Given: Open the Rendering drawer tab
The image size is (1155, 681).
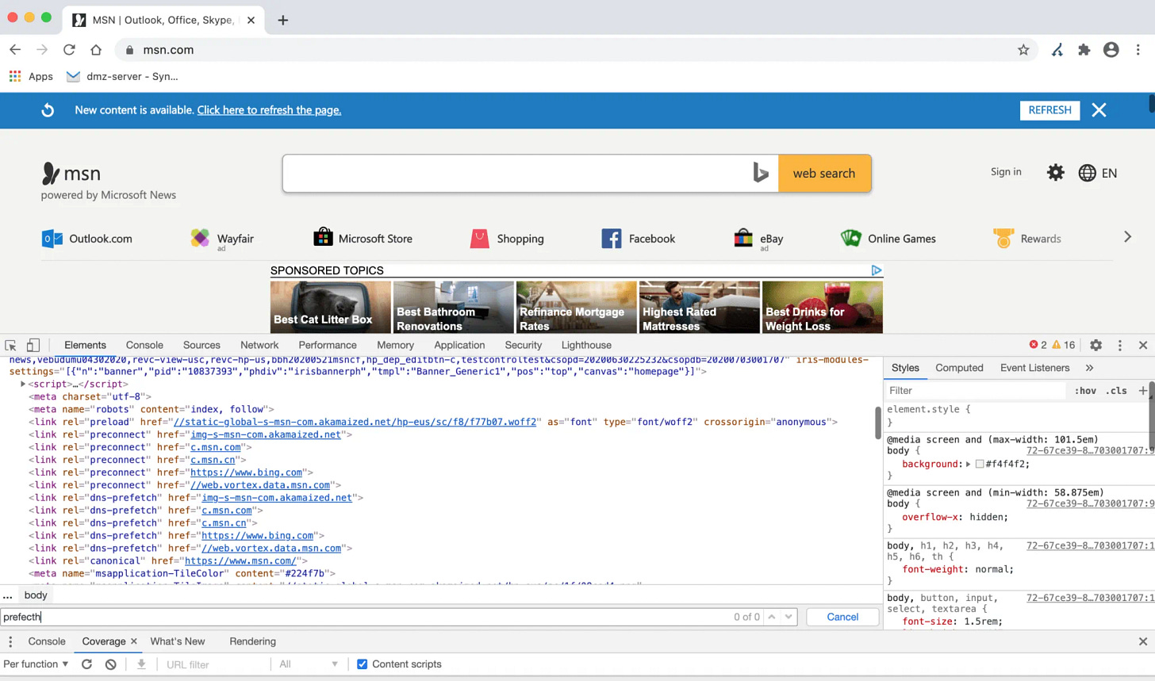Looking at the screenshot, I should pyautogui.click(x=252, y=641).
